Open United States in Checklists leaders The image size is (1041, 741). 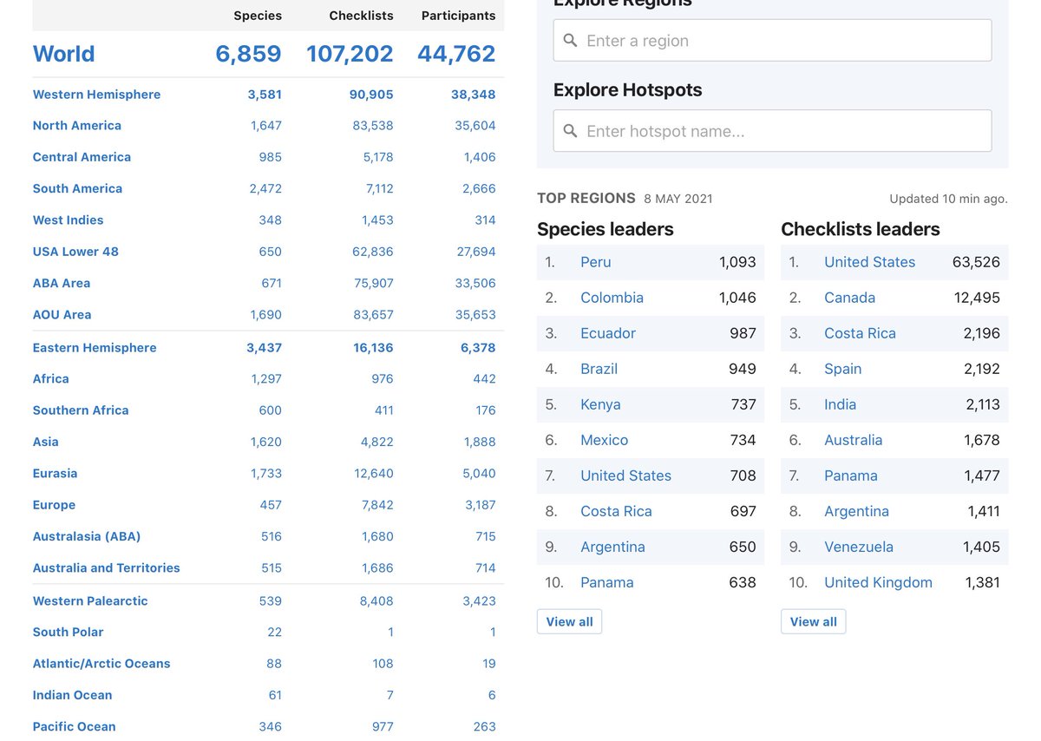coord(869,262)
